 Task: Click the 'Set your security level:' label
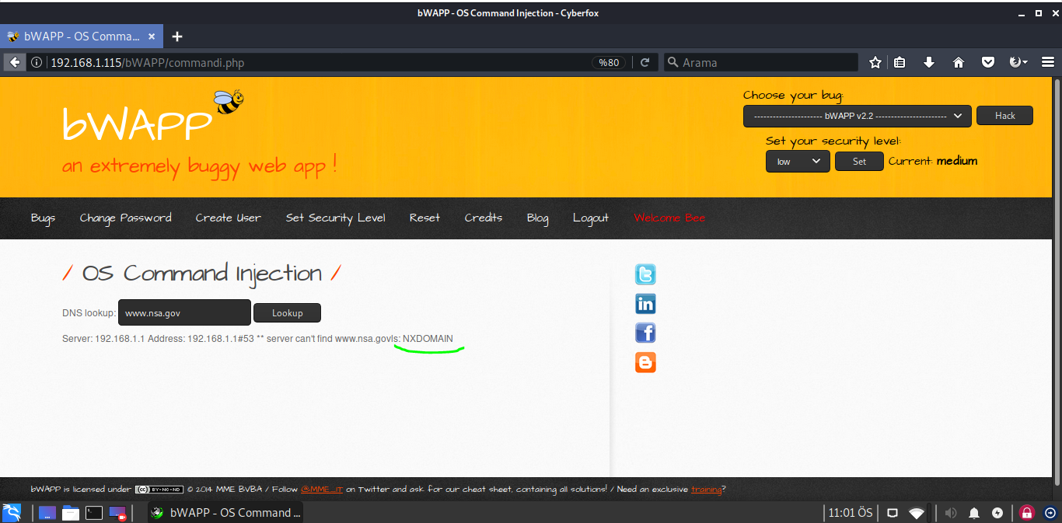(x=833, y=141)
